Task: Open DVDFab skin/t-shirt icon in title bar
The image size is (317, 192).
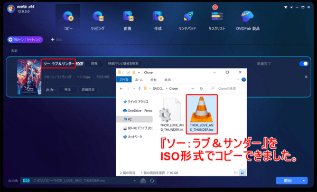Action: point(285,7)
